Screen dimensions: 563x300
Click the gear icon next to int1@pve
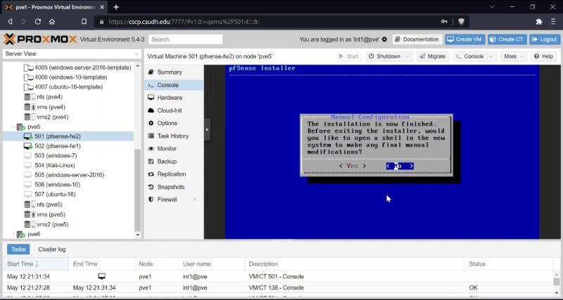[x=384, y=39]
